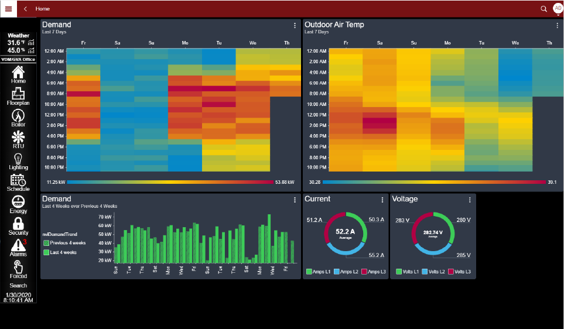564x329 pixels.
Task: Open the AD user avatar menu
Action: (x=557, y=9)
